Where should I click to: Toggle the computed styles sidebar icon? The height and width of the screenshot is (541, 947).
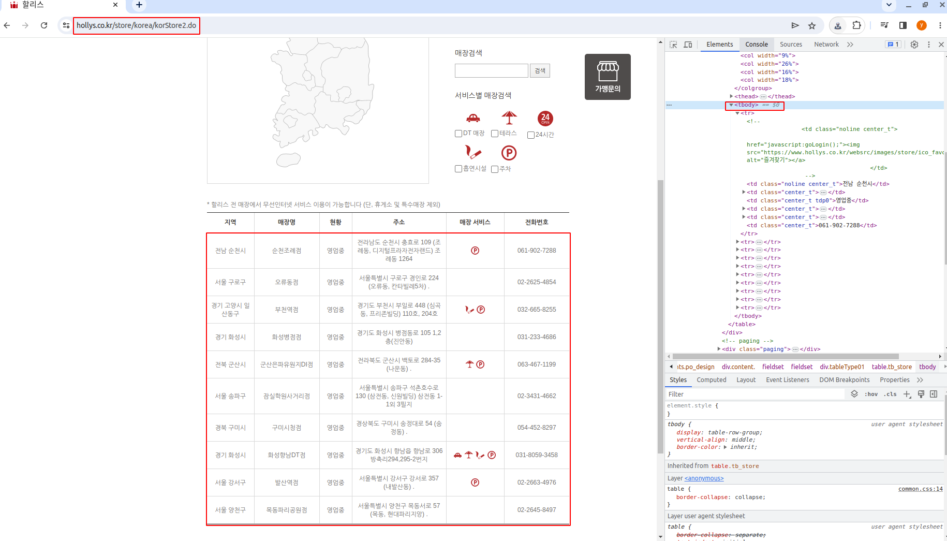click(x=934, y=394)
